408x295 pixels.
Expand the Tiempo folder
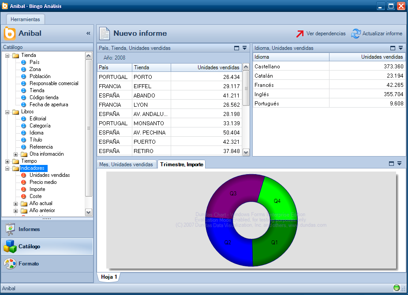pyautogui.click(x=7, y=161)
